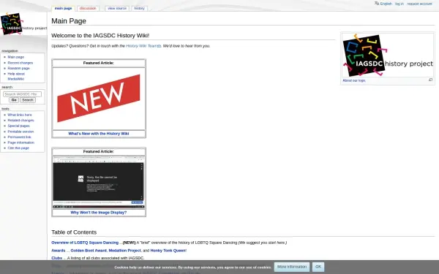The width and height of the screenshot is (439, 274).
Task: Select the English language link
Action: pyautogui.click(x=386, y=4)
